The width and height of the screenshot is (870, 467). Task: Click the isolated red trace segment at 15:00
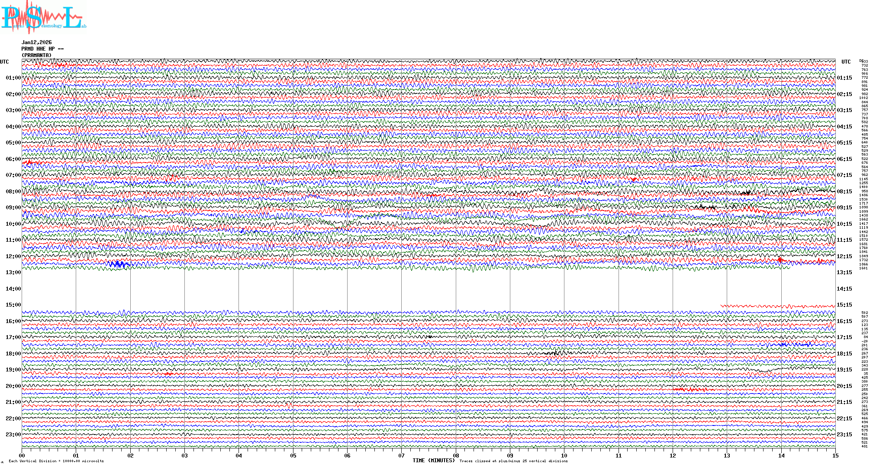click(x=777, y=306)
